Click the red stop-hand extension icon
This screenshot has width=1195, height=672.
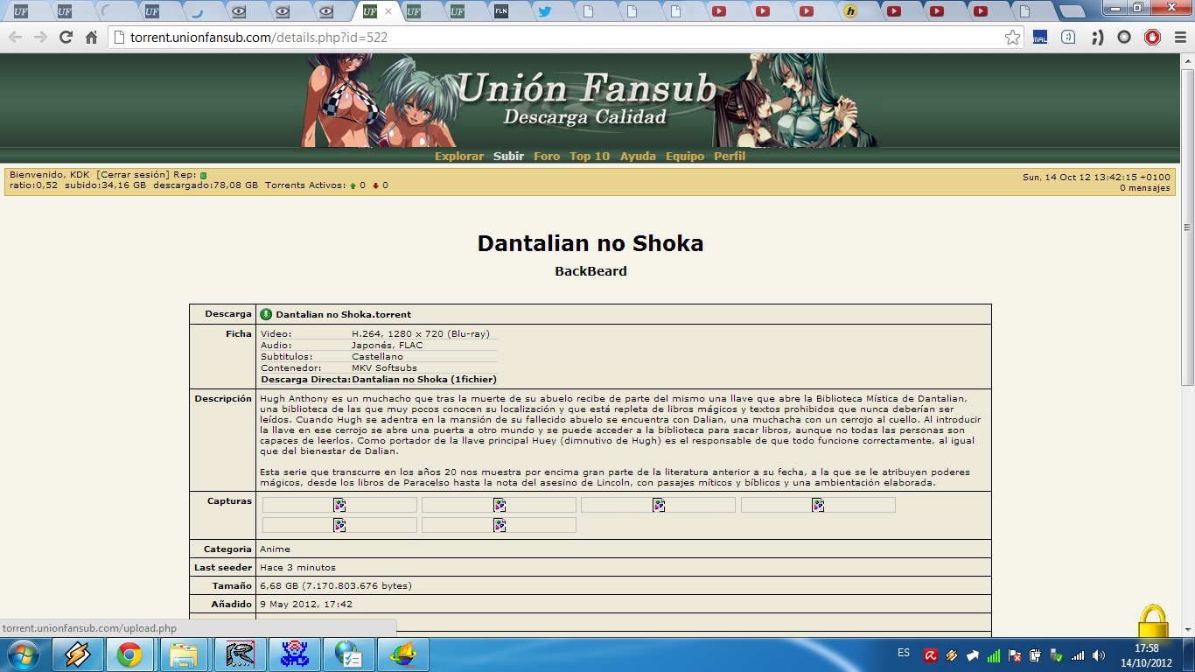point(1153,38)
